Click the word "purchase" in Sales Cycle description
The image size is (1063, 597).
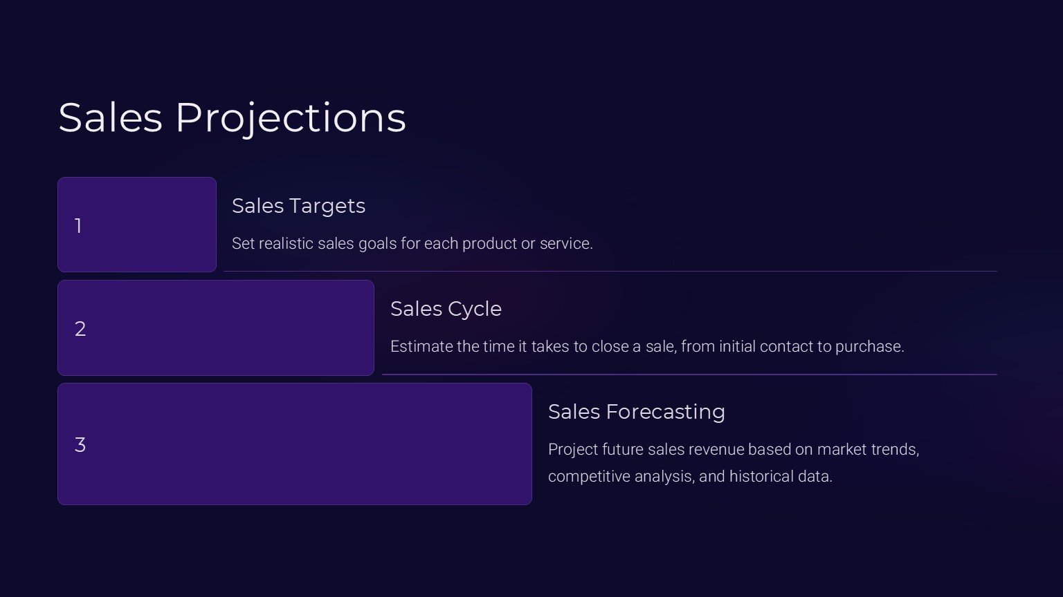point(869,347)
